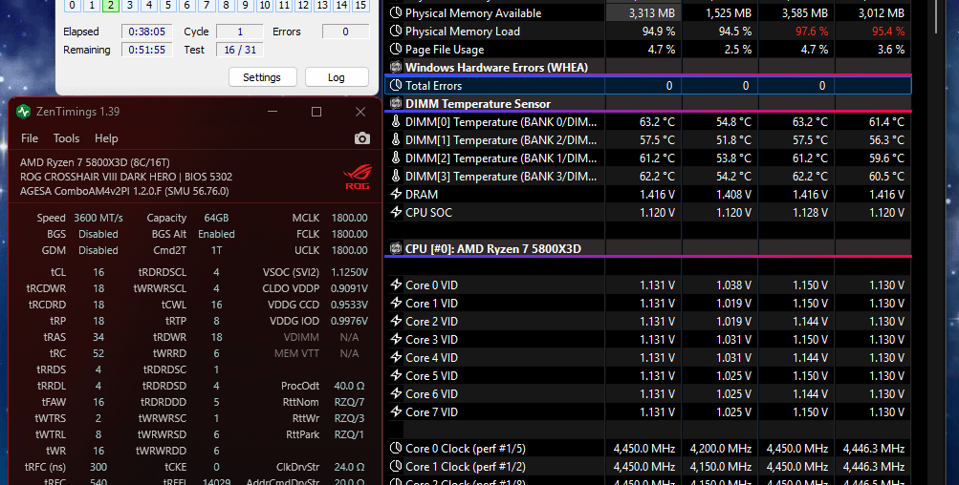Screen dimensions: 959x485
Task: Click the Settings button in memory test window
Action: pos(262,77)
